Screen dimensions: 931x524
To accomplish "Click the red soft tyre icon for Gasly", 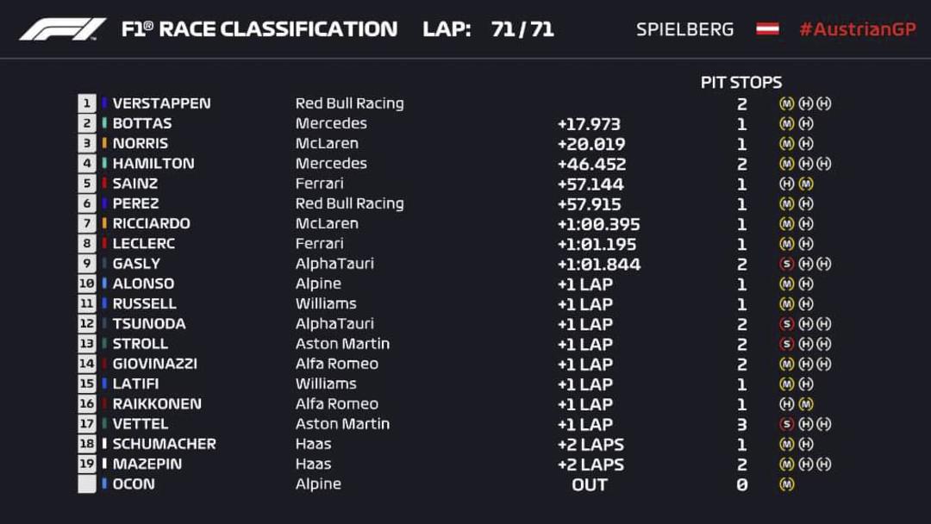I will click(x=787, y=264).
